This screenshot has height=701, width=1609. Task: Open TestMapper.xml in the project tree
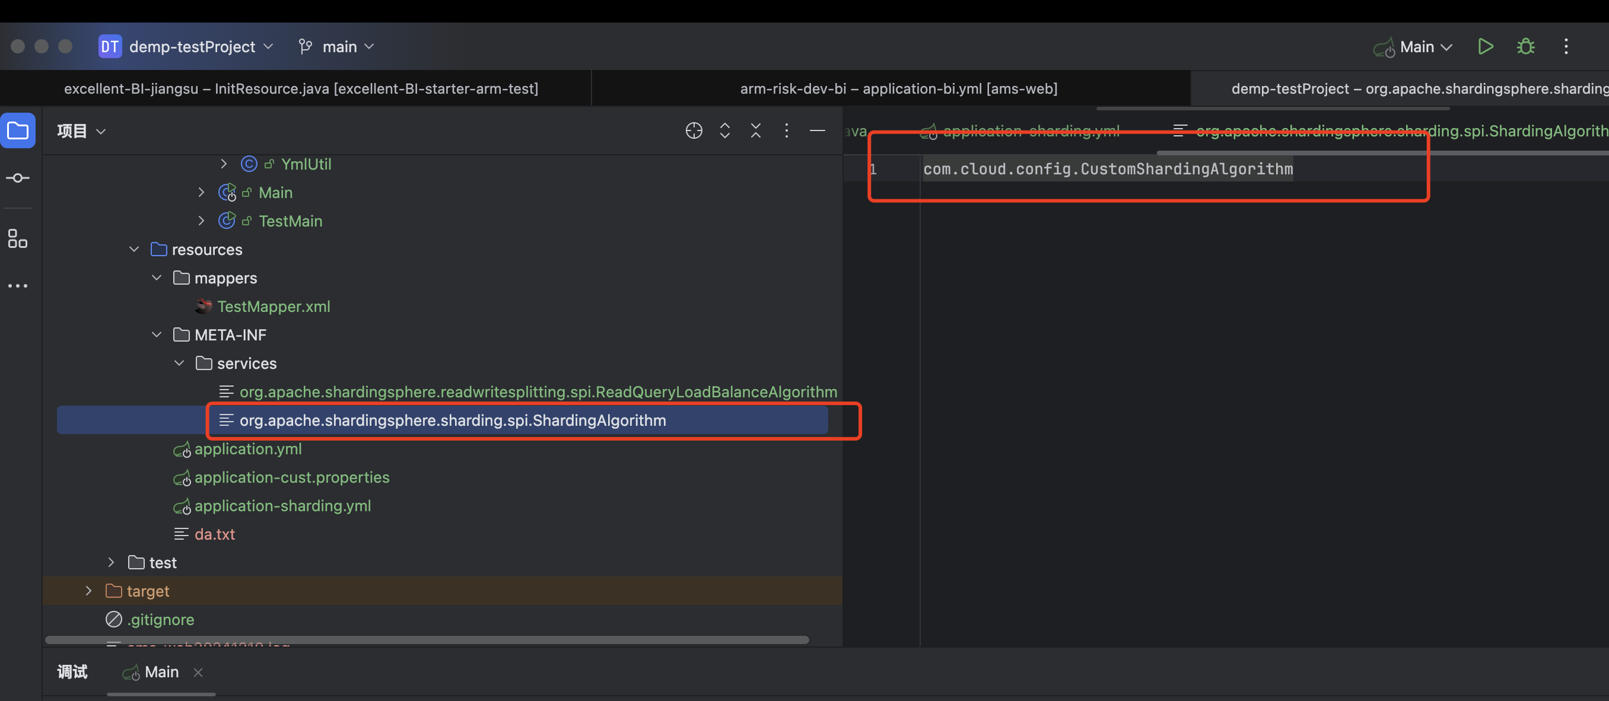(x=274, y=307)
